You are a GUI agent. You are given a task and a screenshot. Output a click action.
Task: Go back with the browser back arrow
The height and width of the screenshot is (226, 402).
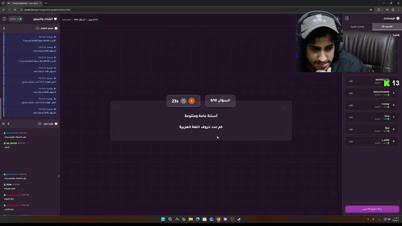coord(3,10)
